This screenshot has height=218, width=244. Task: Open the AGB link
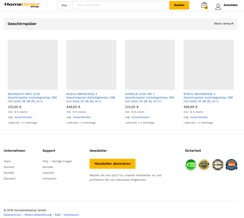[x=57, y=215]
